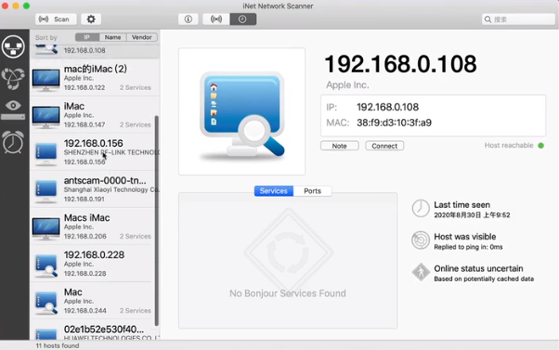The height and width of the screenshot is (350, 559).
Task: Open Bonjour browser sidebar icon
Action: (13, 78)
